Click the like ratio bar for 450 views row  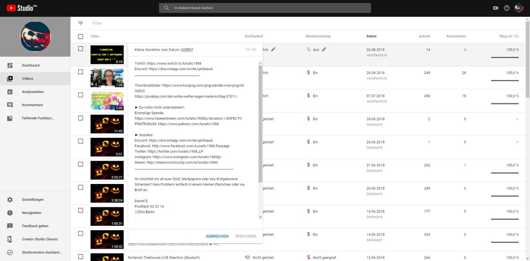(504, 103)
